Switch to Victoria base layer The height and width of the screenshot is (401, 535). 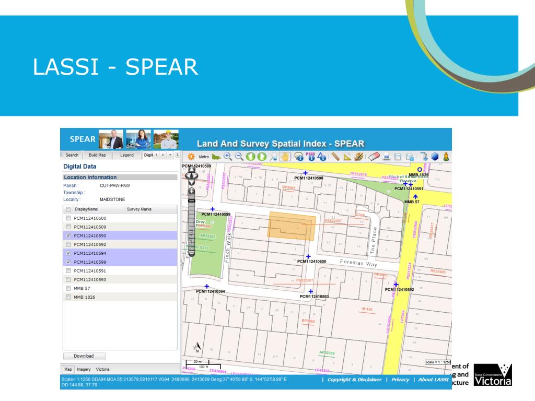click(x=103, y=369)
